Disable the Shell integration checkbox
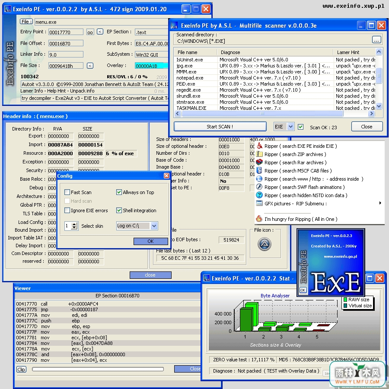The width and height of the screenshot is (389, 389). click(x=119, y=210)
